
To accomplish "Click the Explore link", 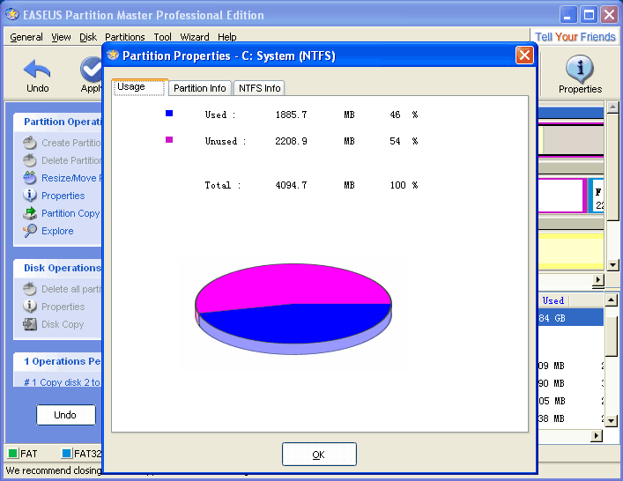I will point(57,231).
